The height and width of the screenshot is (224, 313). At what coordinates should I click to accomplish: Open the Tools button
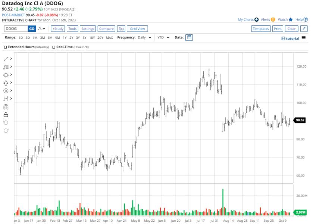[72, 29]
